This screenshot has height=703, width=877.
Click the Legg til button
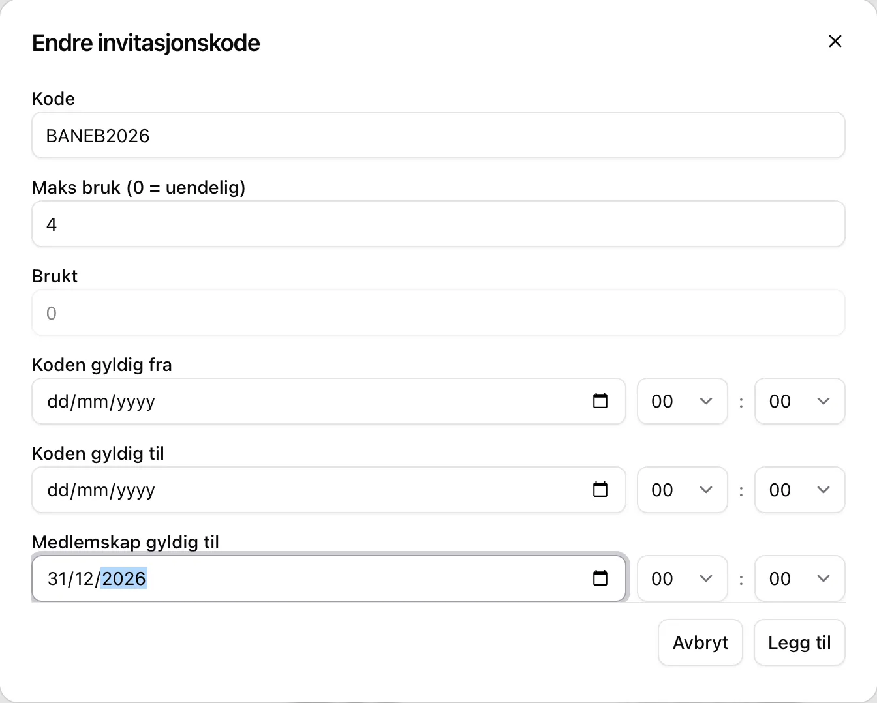pyautogui.click(x=799, y=642)
